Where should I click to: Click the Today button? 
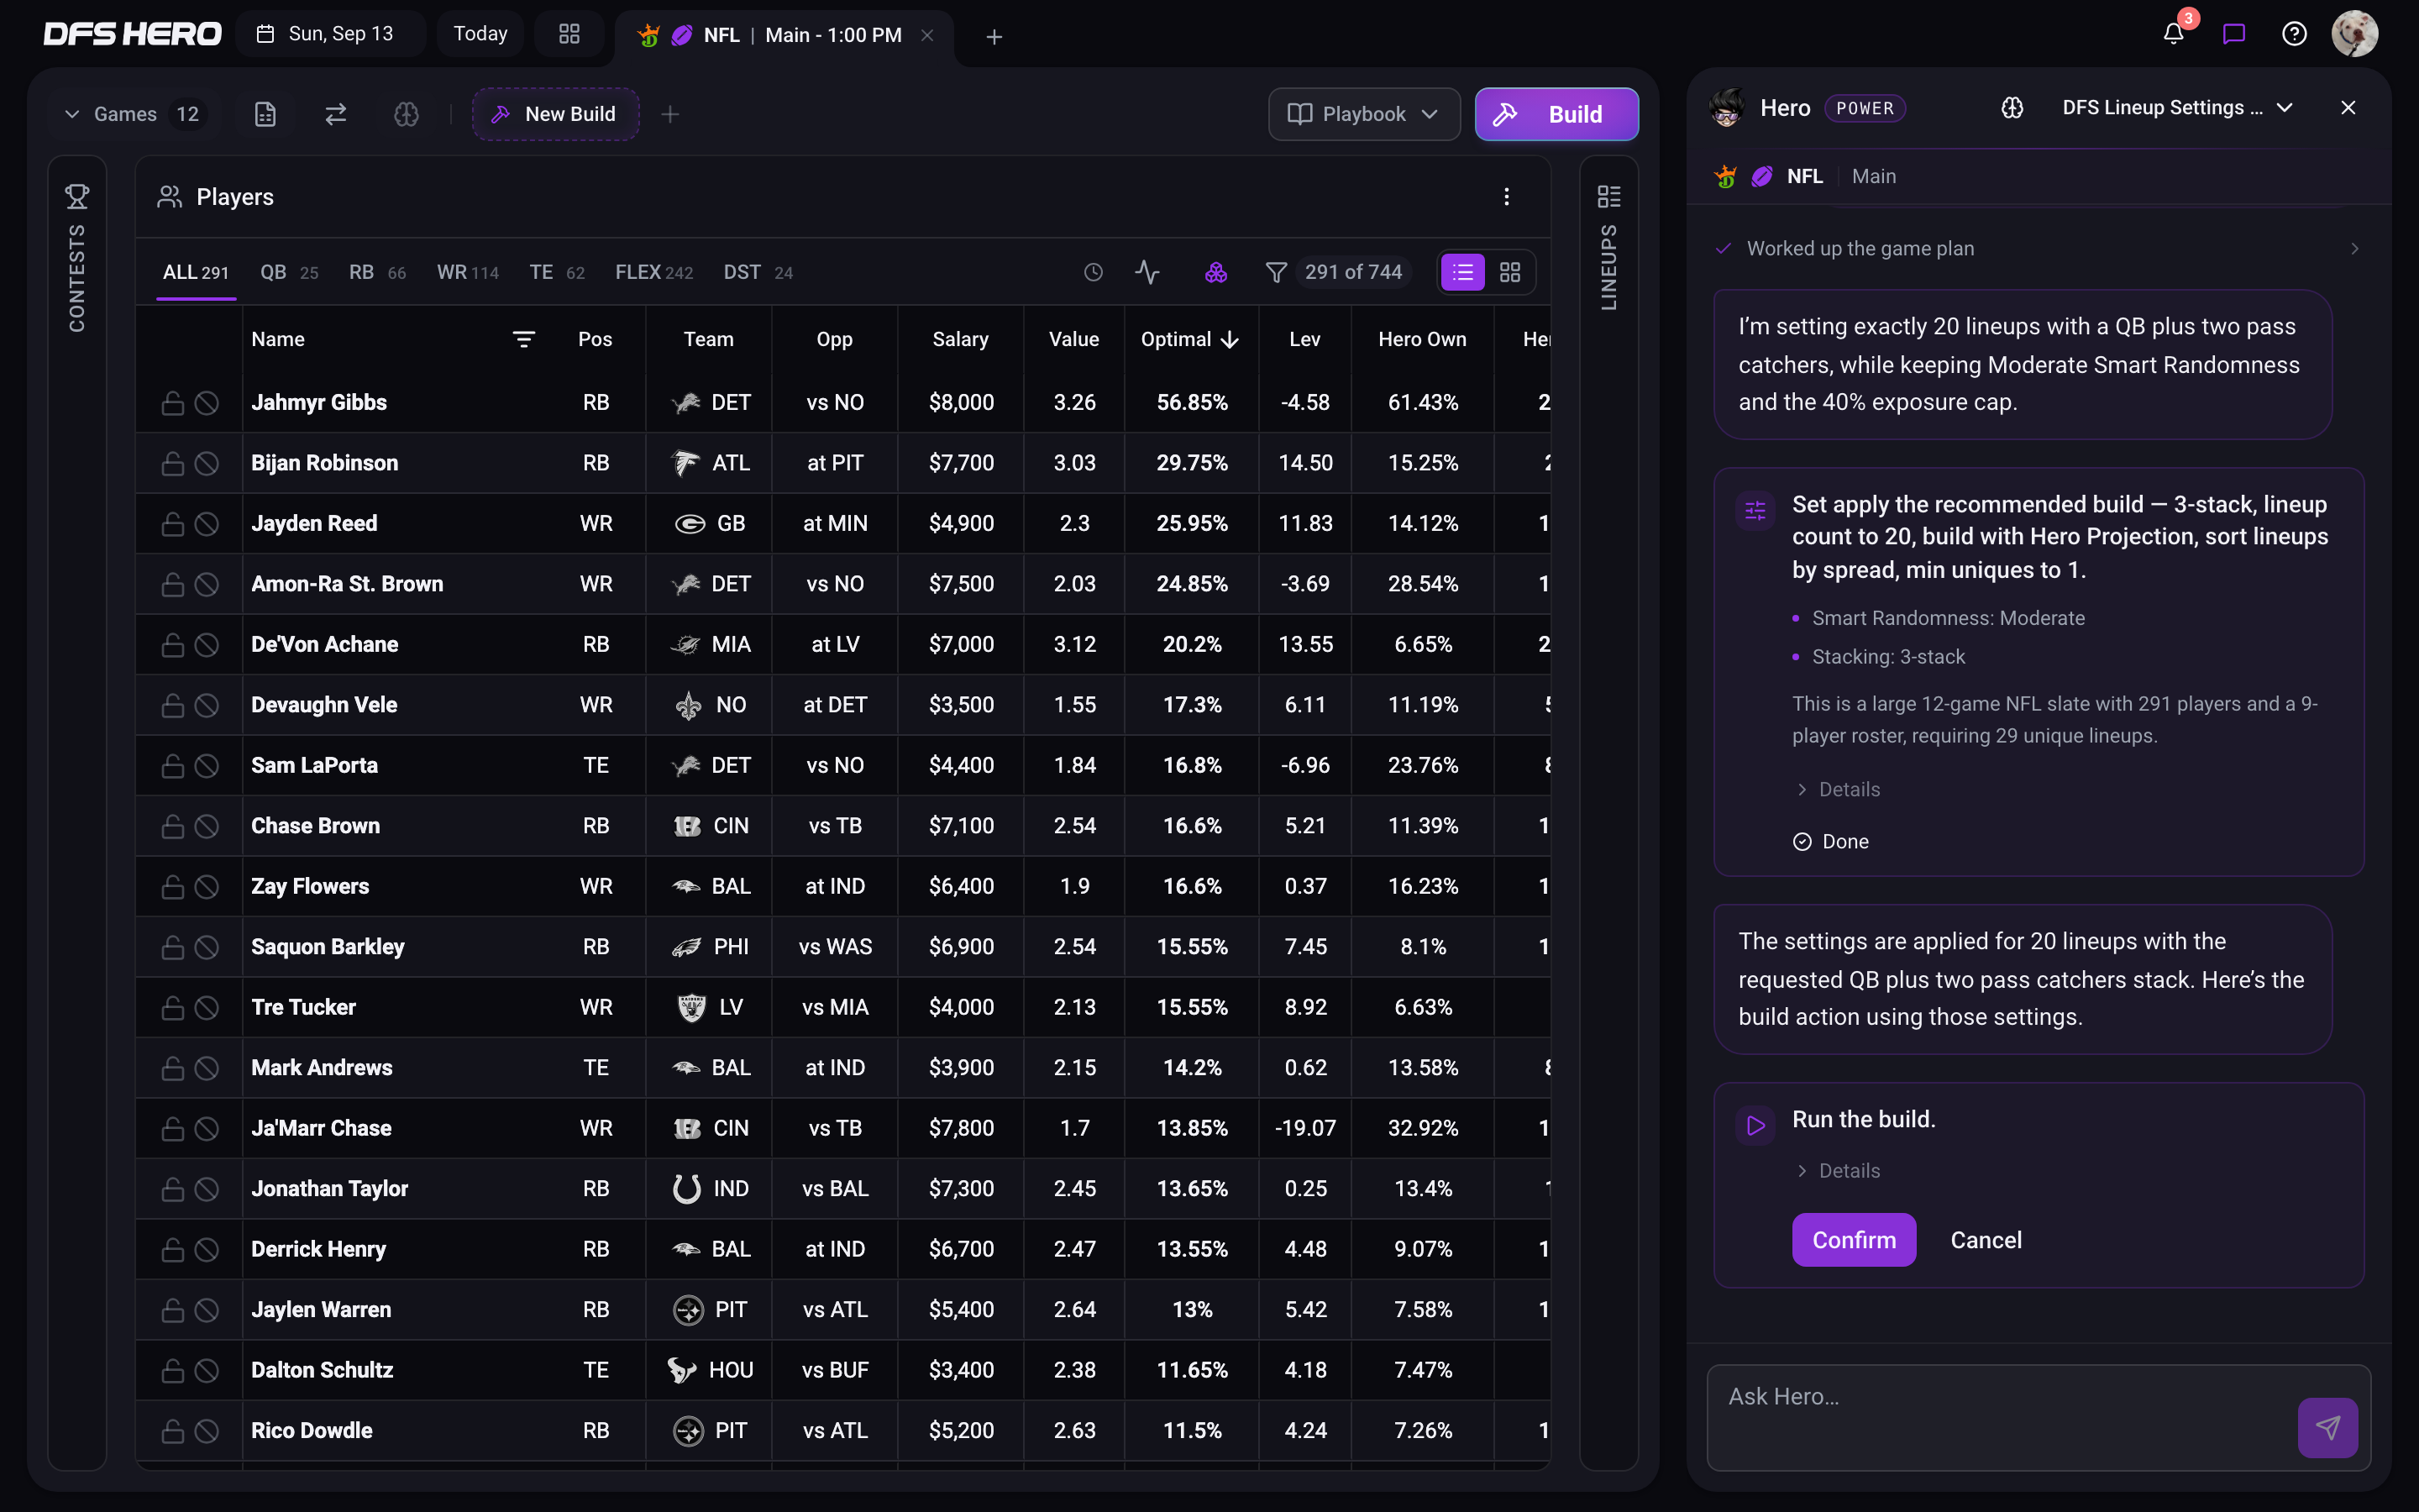click(480, 34)
